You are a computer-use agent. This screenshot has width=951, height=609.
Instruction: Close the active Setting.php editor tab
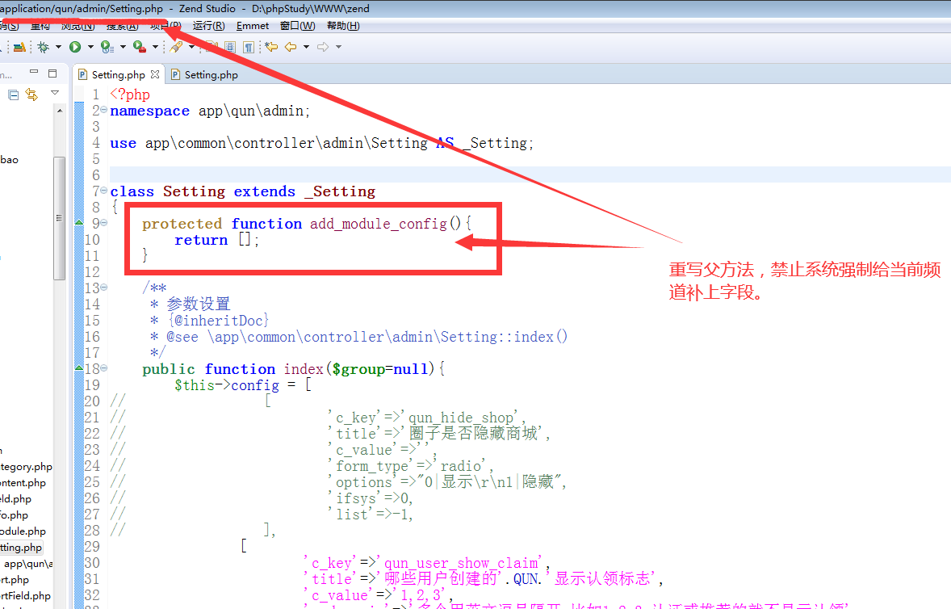156,74
